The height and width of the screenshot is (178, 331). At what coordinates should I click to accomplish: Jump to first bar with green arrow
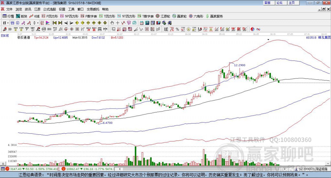(54, 23)
